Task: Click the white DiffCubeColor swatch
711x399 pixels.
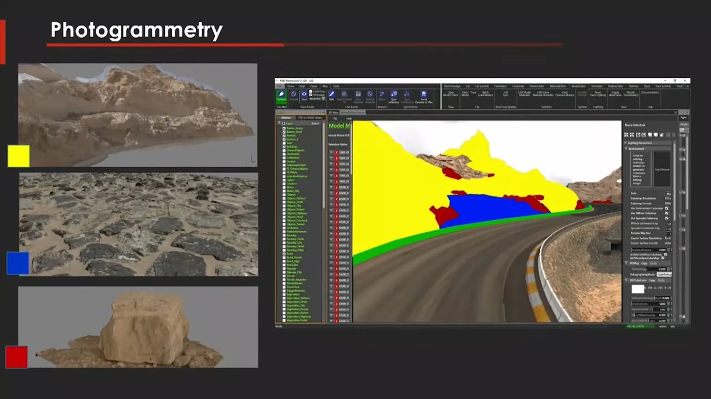Action: pyautogui.click(x=638, y=289)
